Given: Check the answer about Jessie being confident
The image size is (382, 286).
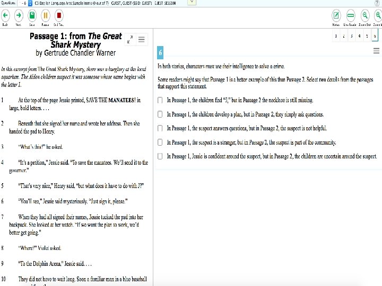Looking at the screenshot, I should [x=160, y=156].
